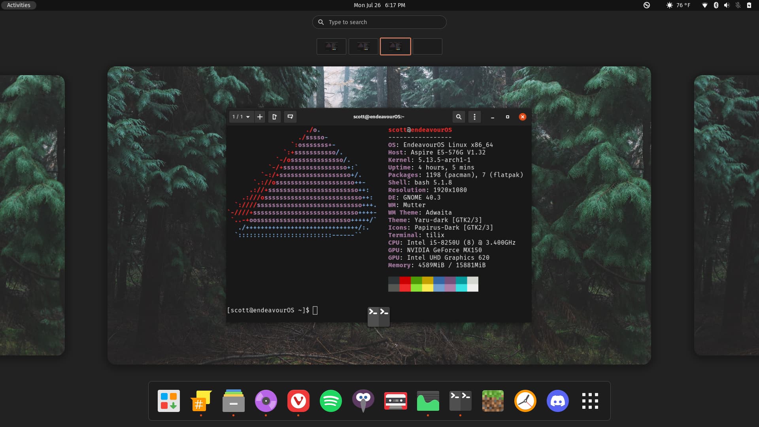Screen dimensions: 759x427
Task: Switch to the empty fourth workspace thumbnail
Action: point(427,46)
